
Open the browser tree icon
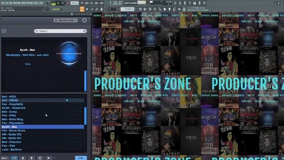160,9
